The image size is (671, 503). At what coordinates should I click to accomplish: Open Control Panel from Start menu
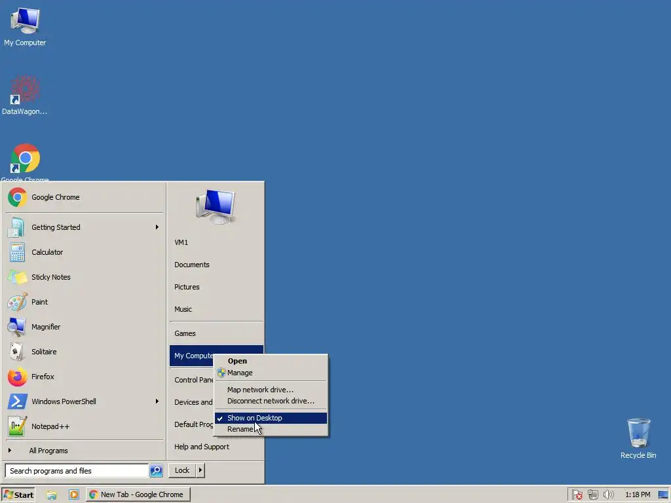(x=192, y=380)
